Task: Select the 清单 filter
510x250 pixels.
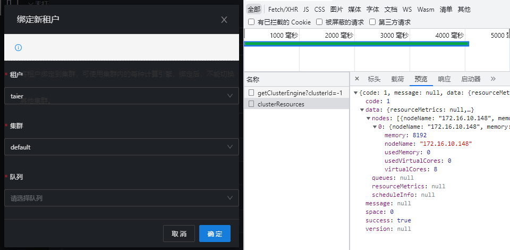Action: click(x=446, y=10)
